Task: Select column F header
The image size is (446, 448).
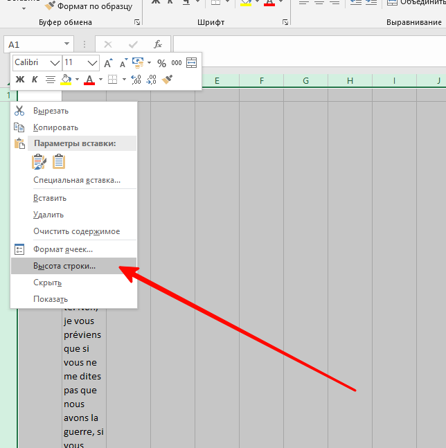Action: click(261, 81)
